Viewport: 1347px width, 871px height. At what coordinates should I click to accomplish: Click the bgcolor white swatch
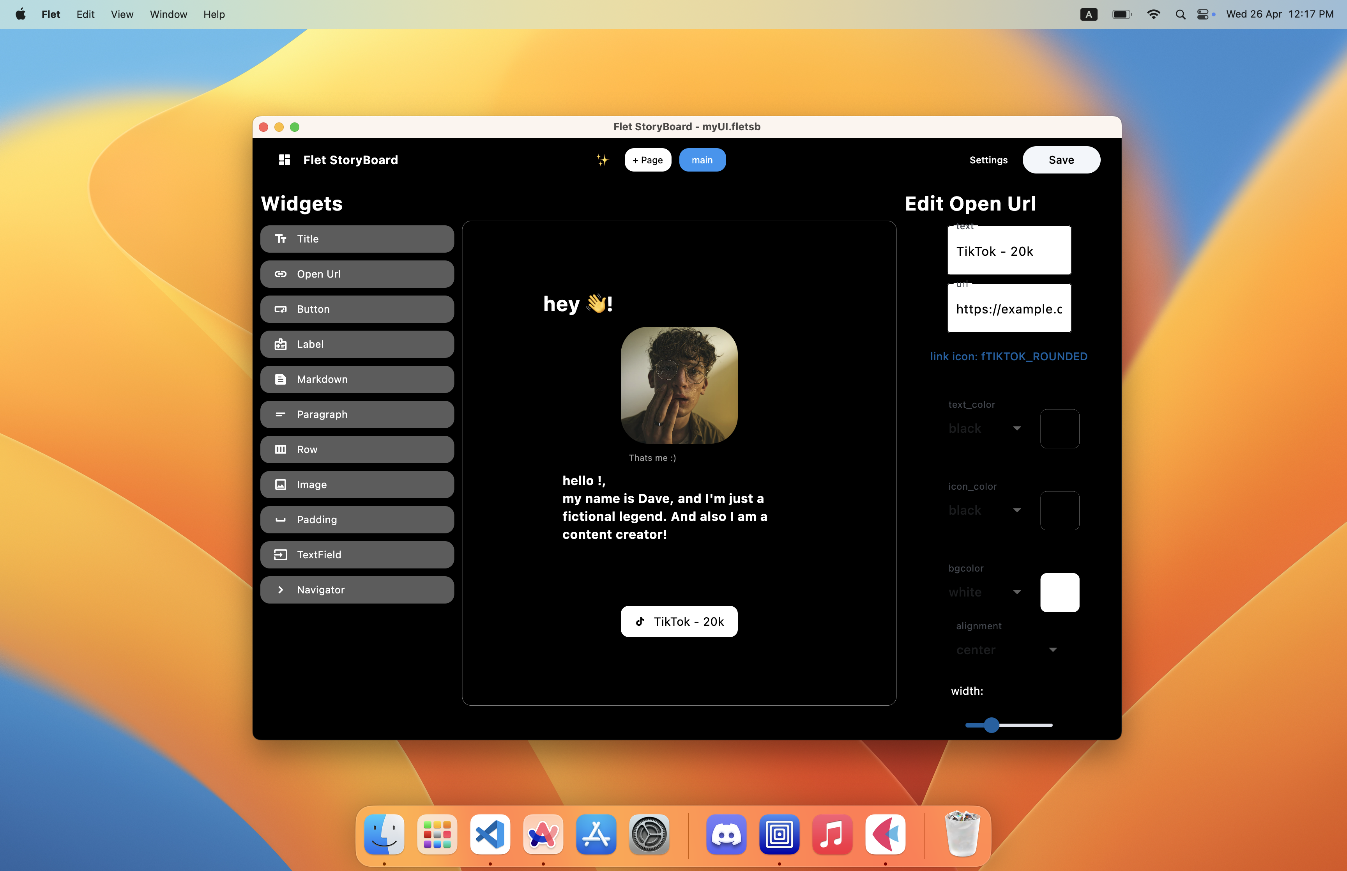click(x=1059, y=593)
